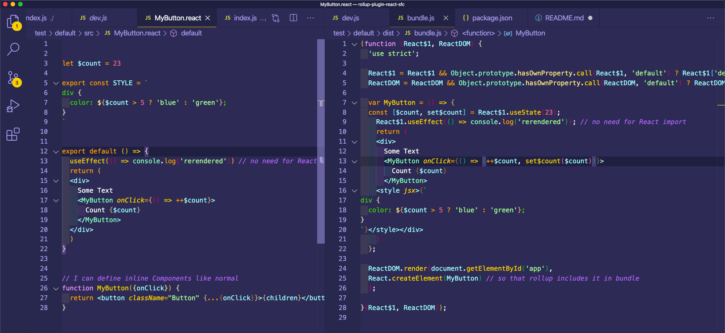Collapse the div fold at bundle.js line 11
Viewport: 725px width, 333px height.
(x=354, y=142)
